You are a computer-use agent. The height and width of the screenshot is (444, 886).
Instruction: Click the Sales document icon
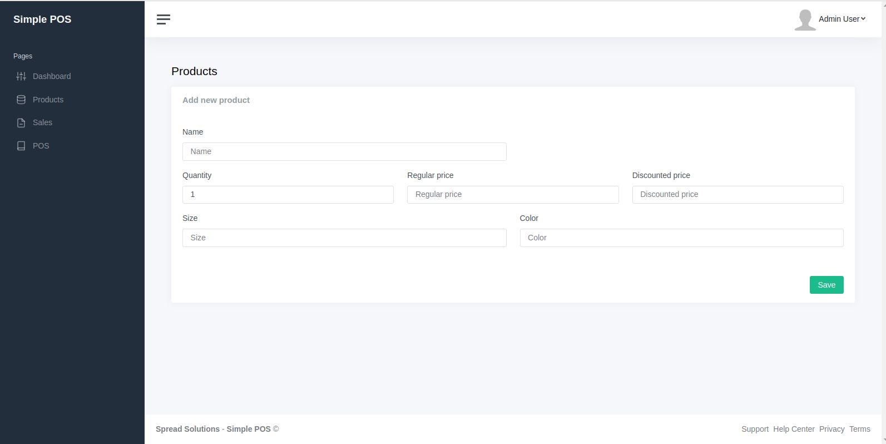(x=21, y=123)
